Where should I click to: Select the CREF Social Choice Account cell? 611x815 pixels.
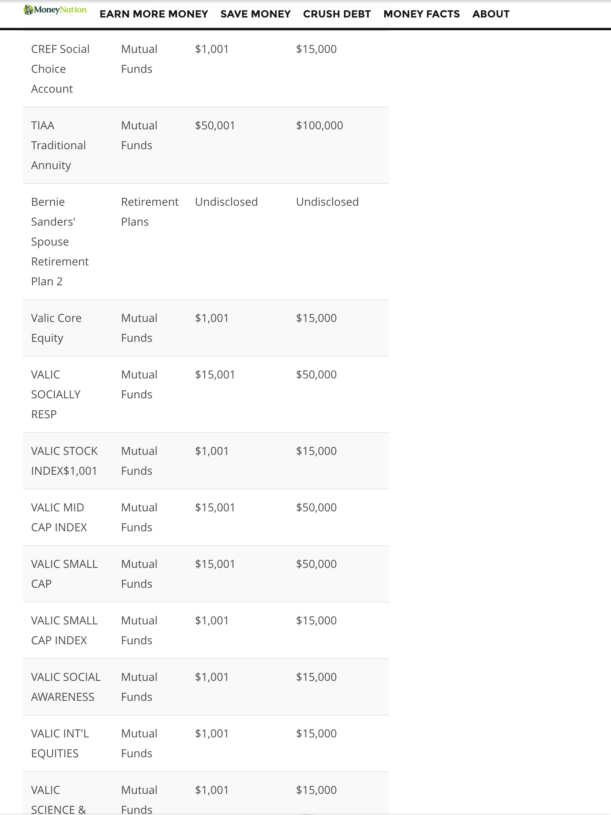click(60, 69)
